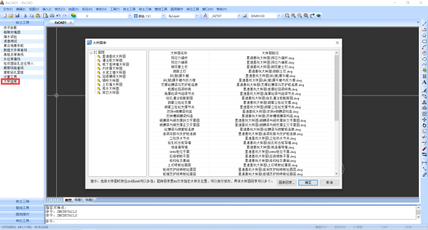Open the DIMN100 dimension style dropdown
The height and width of the screenshot is (230, 428).
click(264, 16)
